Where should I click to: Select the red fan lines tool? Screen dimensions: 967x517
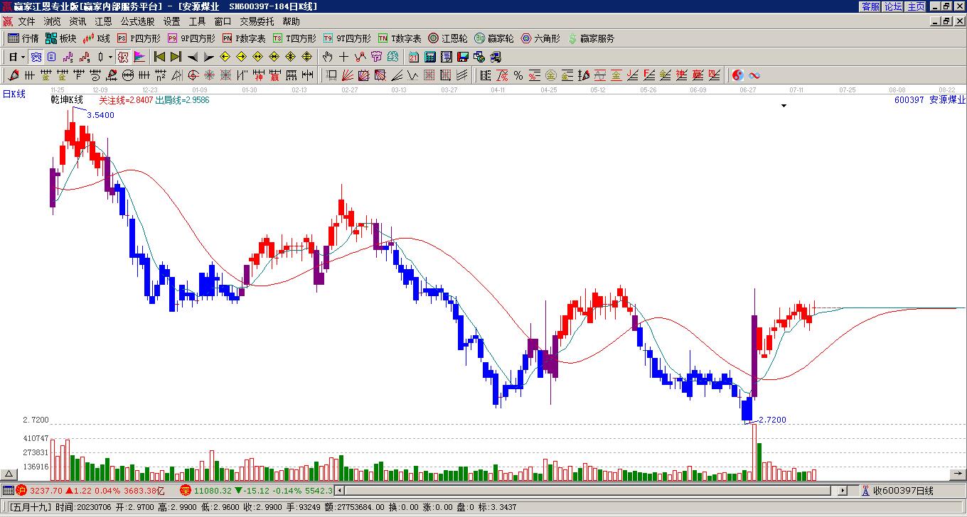tap(348, 75)
